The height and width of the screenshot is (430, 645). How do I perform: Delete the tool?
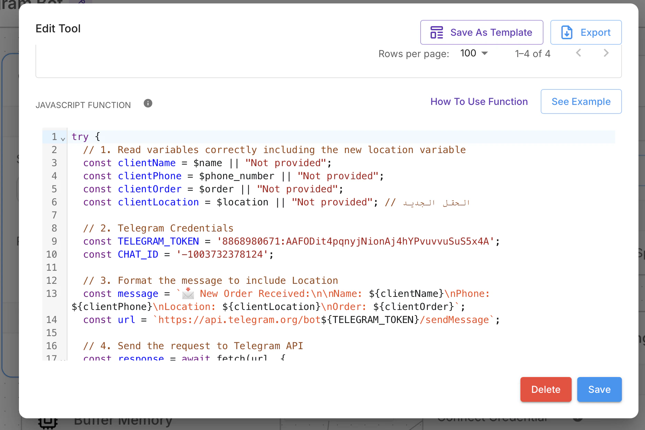coord(546,389)
